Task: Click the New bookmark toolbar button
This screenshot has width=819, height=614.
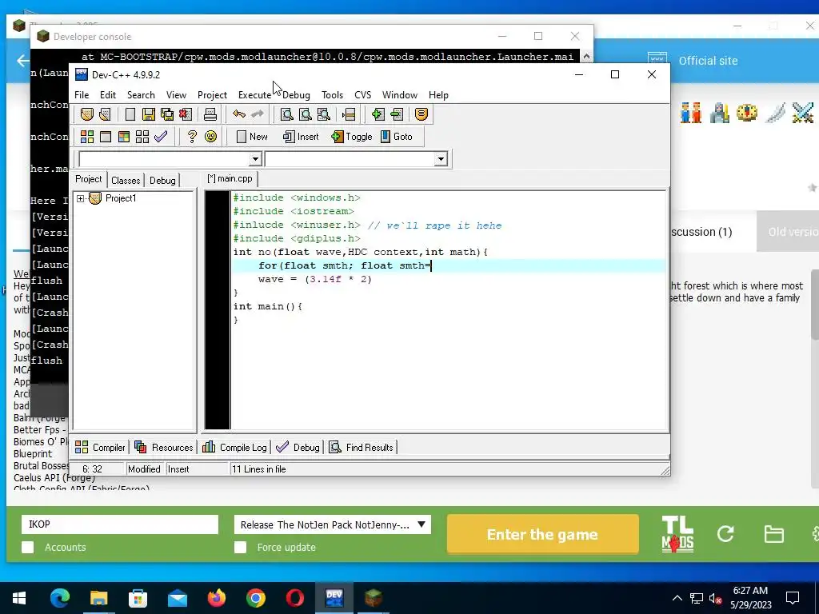Action: (x=252, y=137)
